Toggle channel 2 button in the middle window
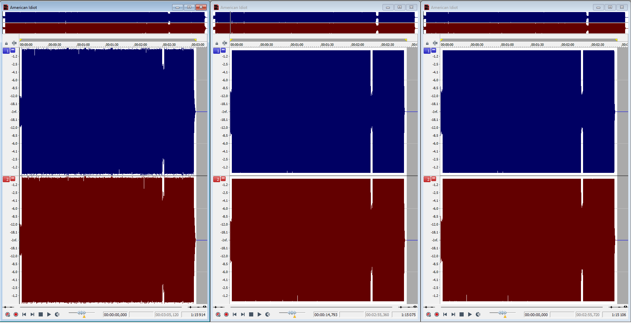This screenshot has height=323, width=631. (x=216, y=179)
